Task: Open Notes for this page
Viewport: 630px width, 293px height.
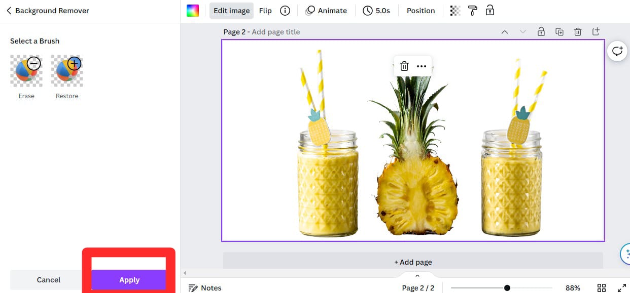Action: tap(205, 287)
